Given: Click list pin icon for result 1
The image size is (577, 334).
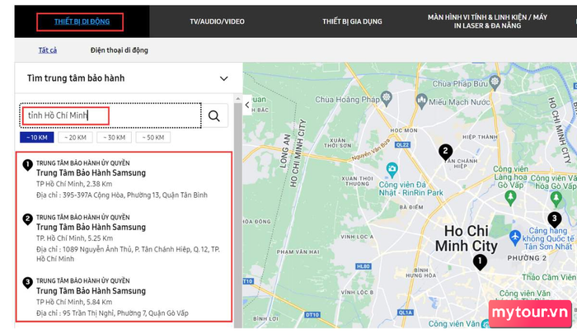Looking at the screenshot, I should tap(27, 165).
